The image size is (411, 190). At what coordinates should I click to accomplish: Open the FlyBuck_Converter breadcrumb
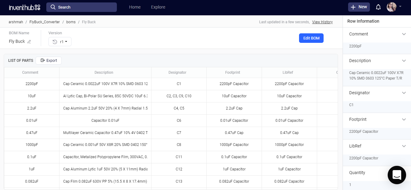[44, 22]
